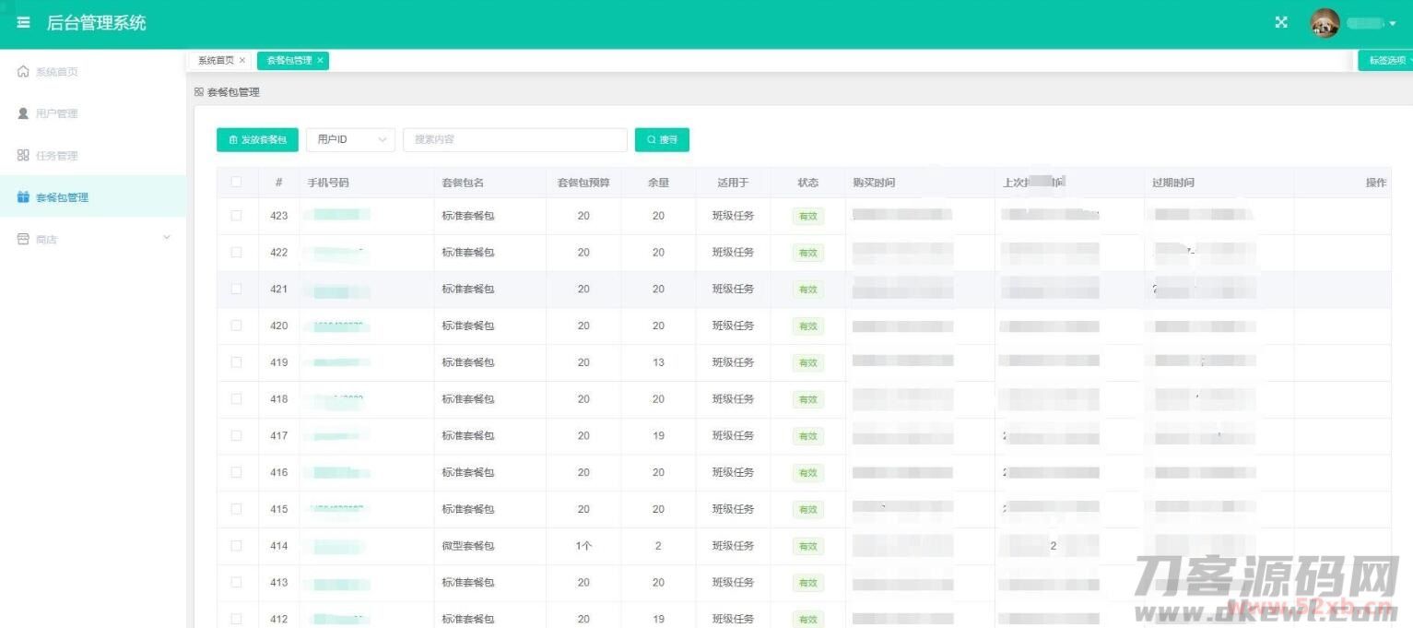Screen dimensions: 1413x628
Task: Expand the 商店 sidebar submenu arrow
Action: [x=167, y=238]
